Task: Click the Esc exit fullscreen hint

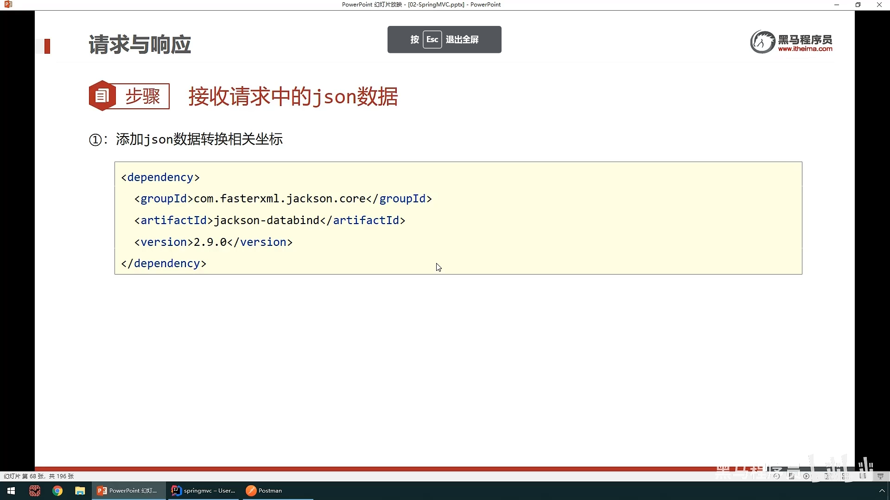Action: pos(444,39)
